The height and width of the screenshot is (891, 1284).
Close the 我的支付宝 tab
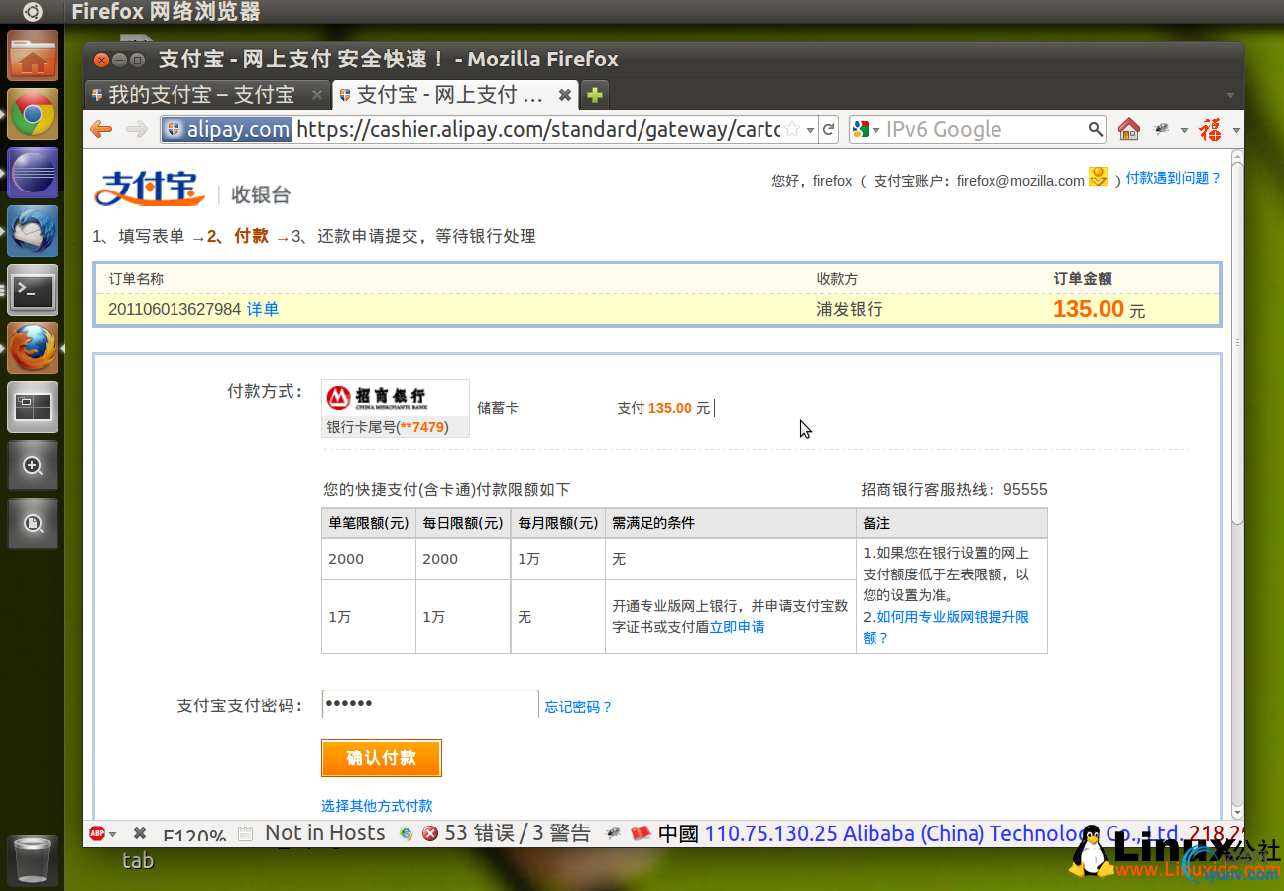[317, 95]
